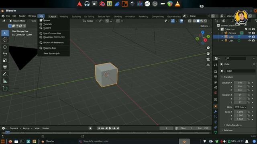Collapse the Transform panel
Image resolution: width=257 pixels, height=144 pixels.
tap(228, 77)
